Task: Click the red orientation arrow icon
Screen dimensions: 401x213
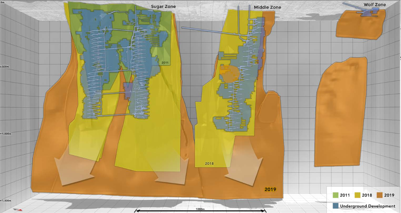Action: (18, 210)
